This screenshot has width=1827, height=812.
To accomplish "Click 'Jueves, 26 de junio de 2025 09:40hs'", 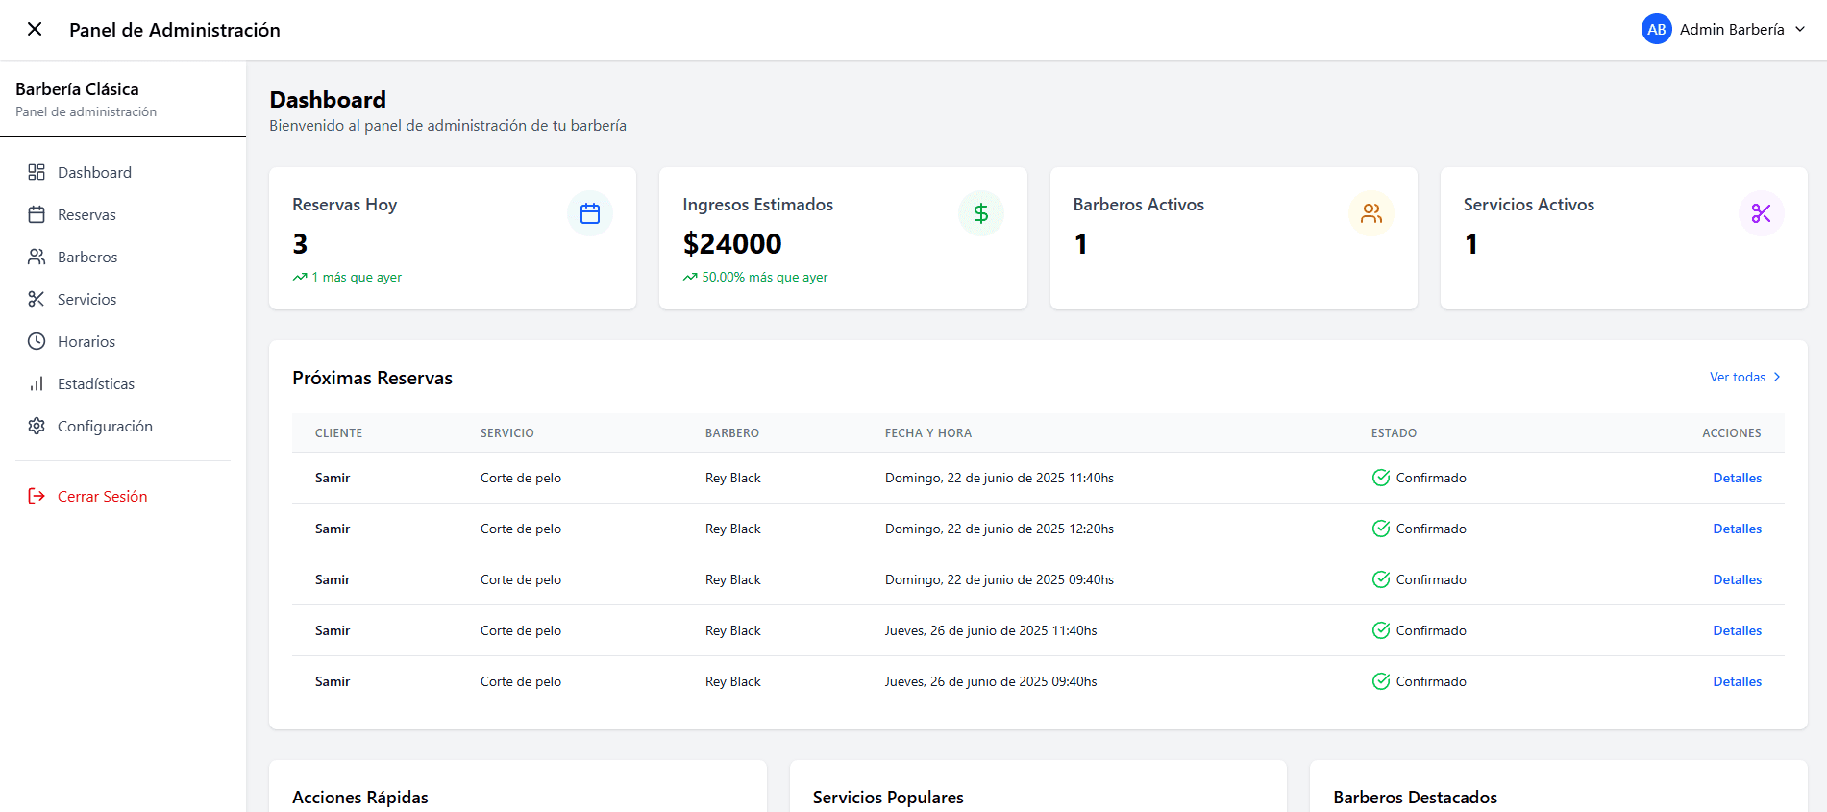I will (x=991, y=681).
